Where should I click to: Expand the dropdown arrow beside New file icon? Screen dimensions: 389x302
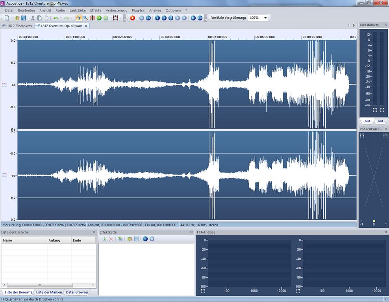pos(12,18)
